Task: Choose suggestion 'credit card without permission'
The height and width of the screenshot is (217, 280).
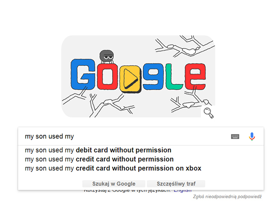Action: click(x=99, y=159)
